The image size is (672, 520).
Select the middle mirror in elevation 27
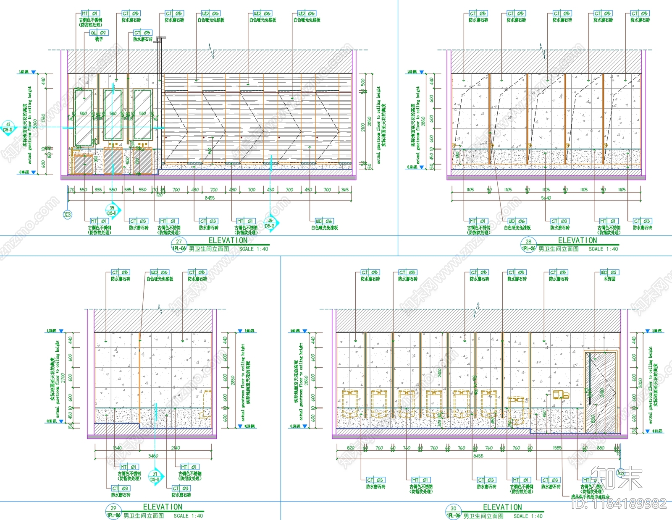pyautogui.click(x=113, y=114)
